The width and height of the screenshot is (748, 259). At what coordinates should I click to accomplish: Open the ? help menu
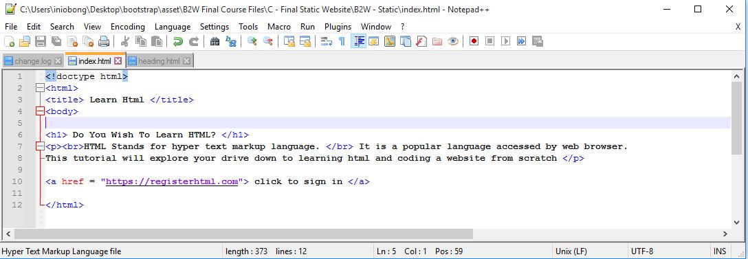[403, 27]
